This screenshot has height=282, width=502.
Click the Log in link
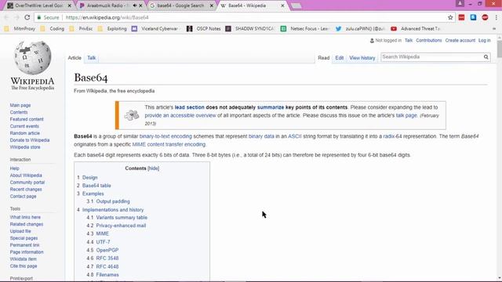click(485, 40)
